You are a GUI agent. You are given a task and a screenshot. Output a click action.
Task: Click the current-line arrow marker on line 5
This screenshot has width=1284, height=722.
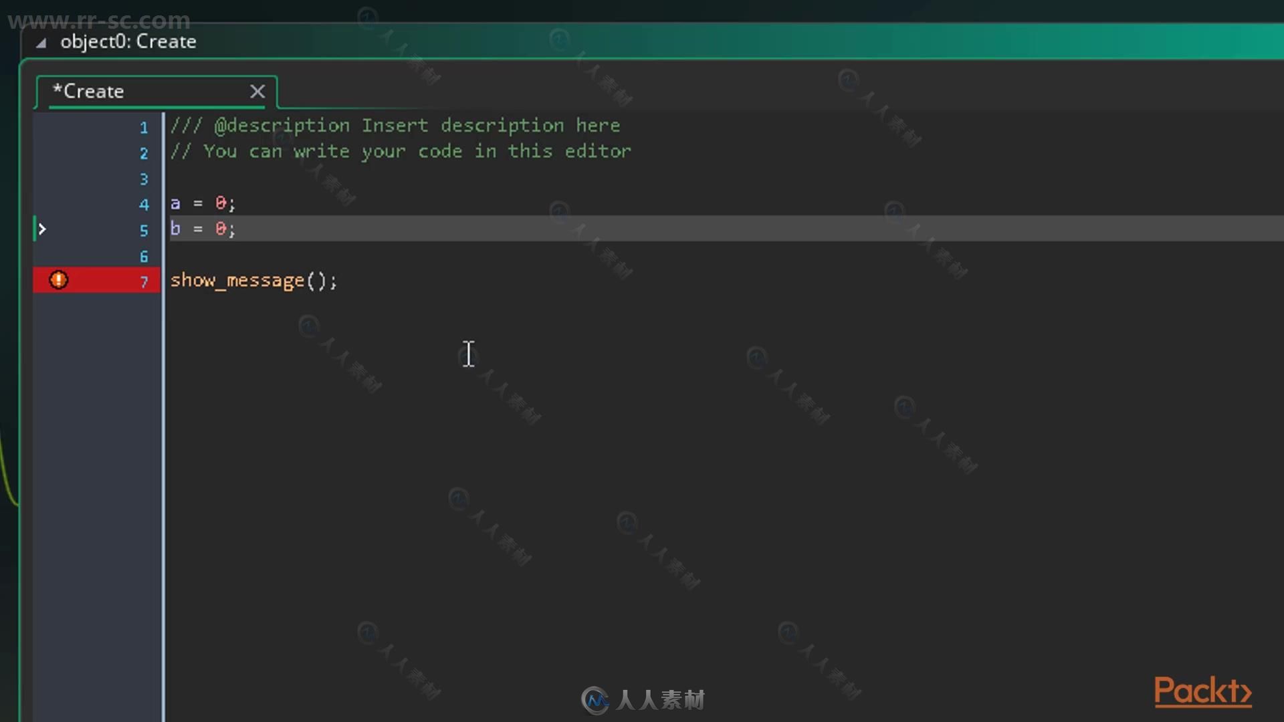[x=42, y=229]
